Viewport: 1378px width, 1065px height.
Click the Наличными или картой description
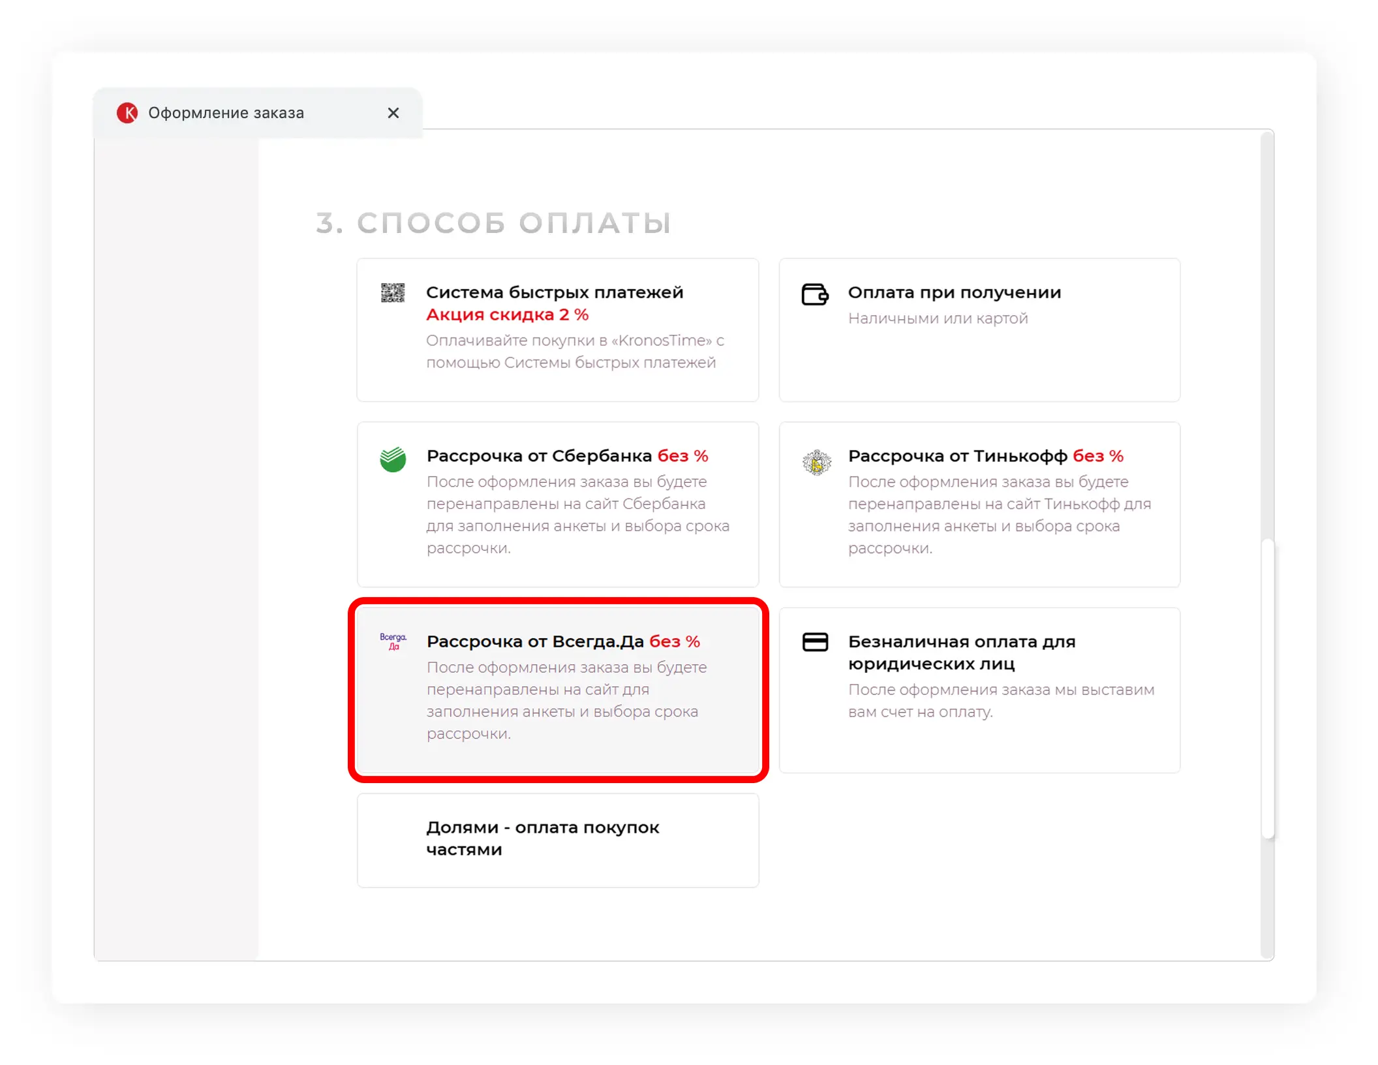(x=938, y=318)
